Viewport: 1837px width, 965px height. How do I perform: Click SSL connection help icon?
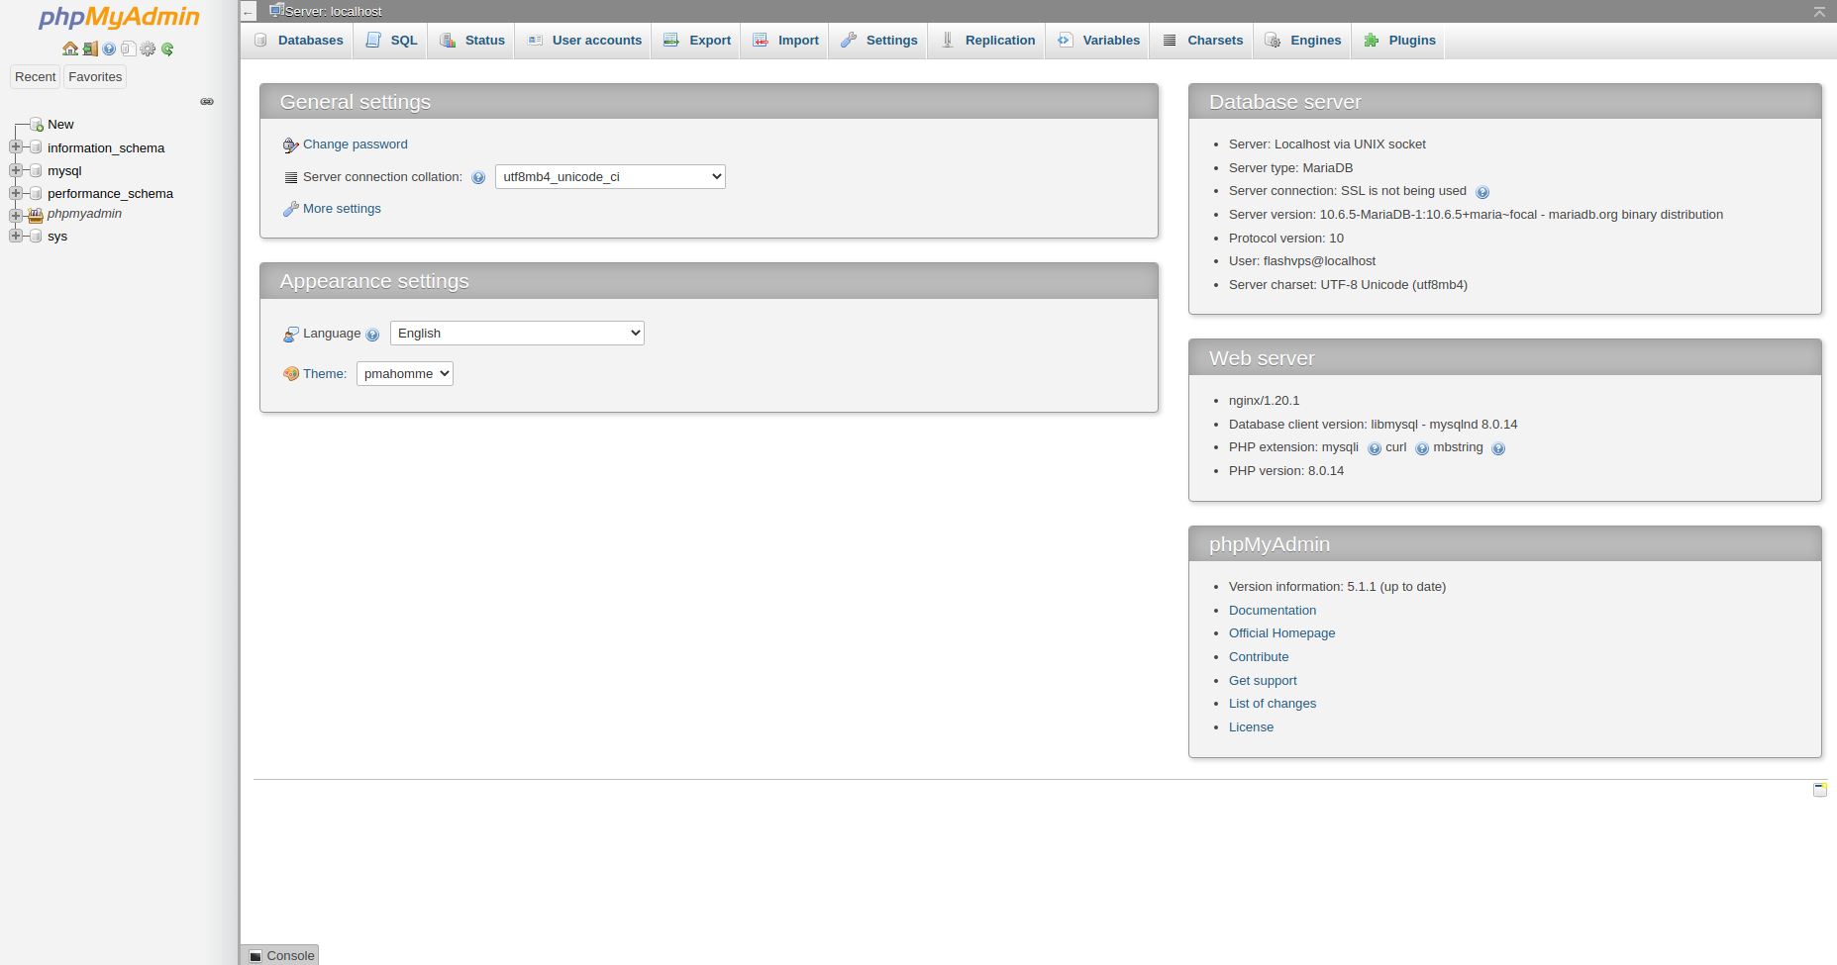point(1481,192)
